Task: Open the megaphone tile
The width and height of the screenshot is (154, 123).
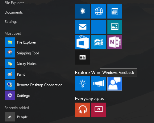Action: (x=99, y=83)
